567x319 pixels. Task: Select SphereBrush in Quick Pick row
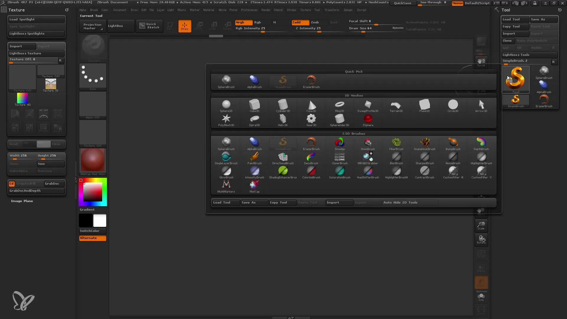pos(226,82)
